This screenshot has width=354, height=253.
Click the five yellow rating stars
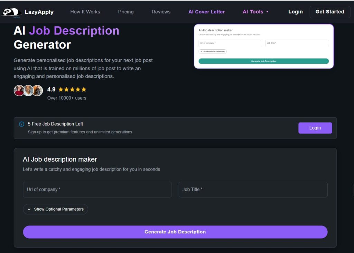pyautogui.click(x=72, y=90)
